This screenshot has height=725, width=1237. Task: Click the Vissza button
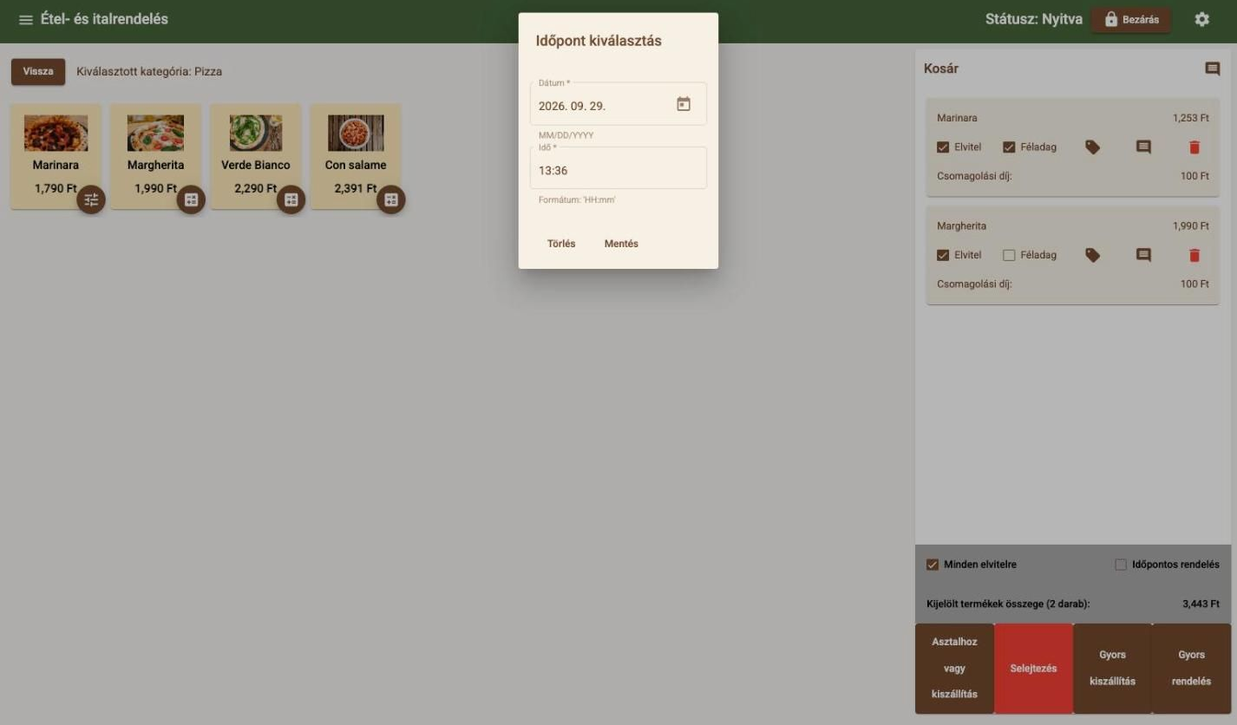click(38, 72)
